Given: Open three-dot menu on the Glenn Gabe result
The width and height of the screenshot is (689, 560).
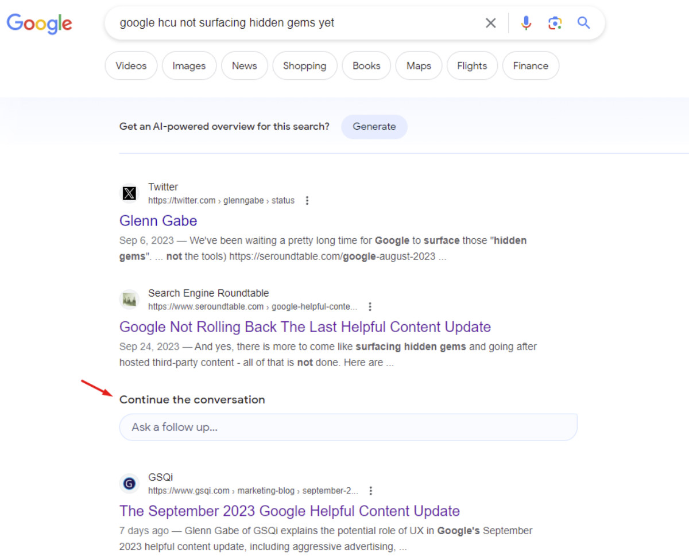Looking at the screenshot, I should point(307,200).
